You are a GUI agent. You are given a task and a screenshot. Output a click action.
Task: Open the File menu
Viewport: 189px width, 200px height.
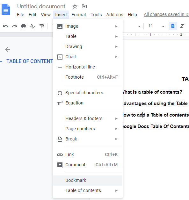(x=20, y=15)
